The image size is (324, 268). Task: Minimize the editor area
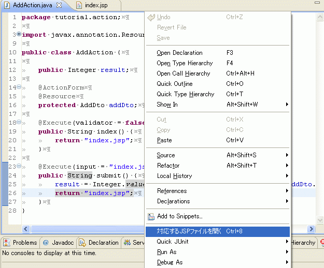[317, 3]
